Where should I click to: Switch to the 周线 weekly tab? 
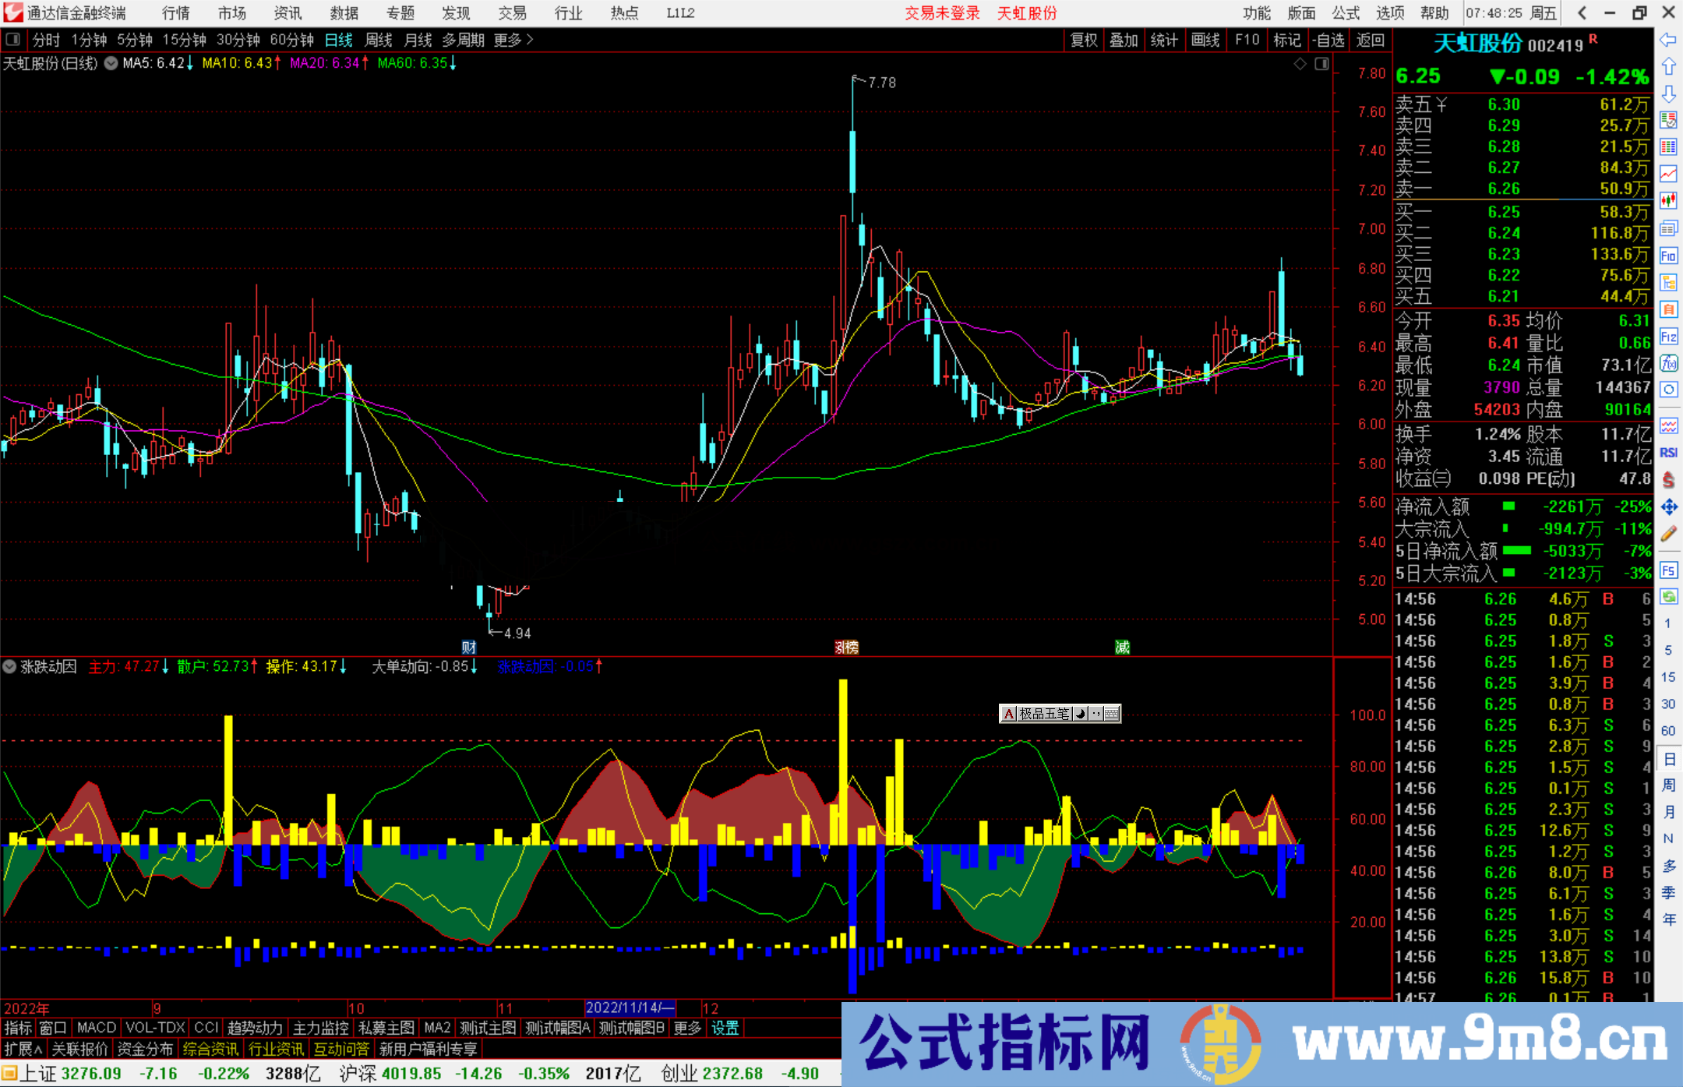(379, 40)
